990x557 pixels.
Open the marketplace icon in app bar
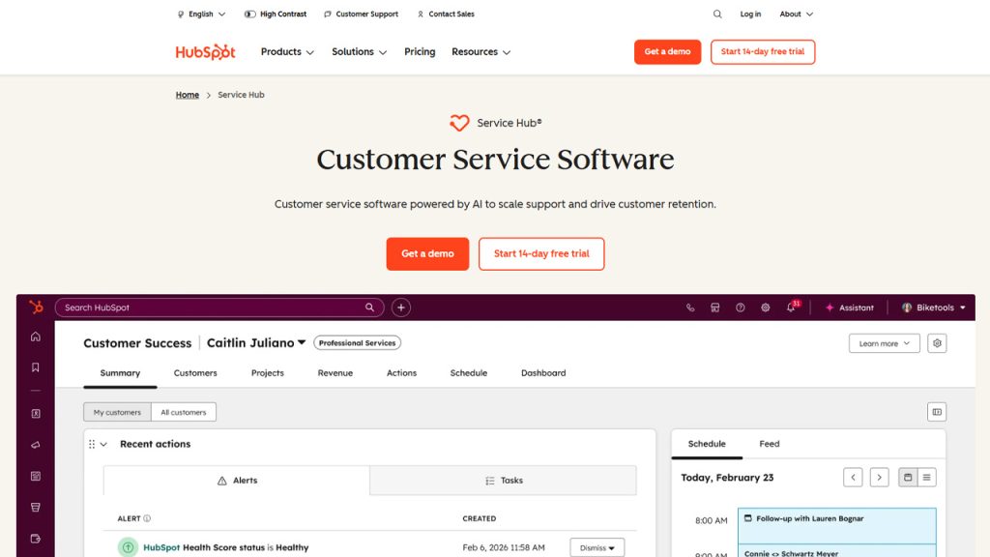714,308
